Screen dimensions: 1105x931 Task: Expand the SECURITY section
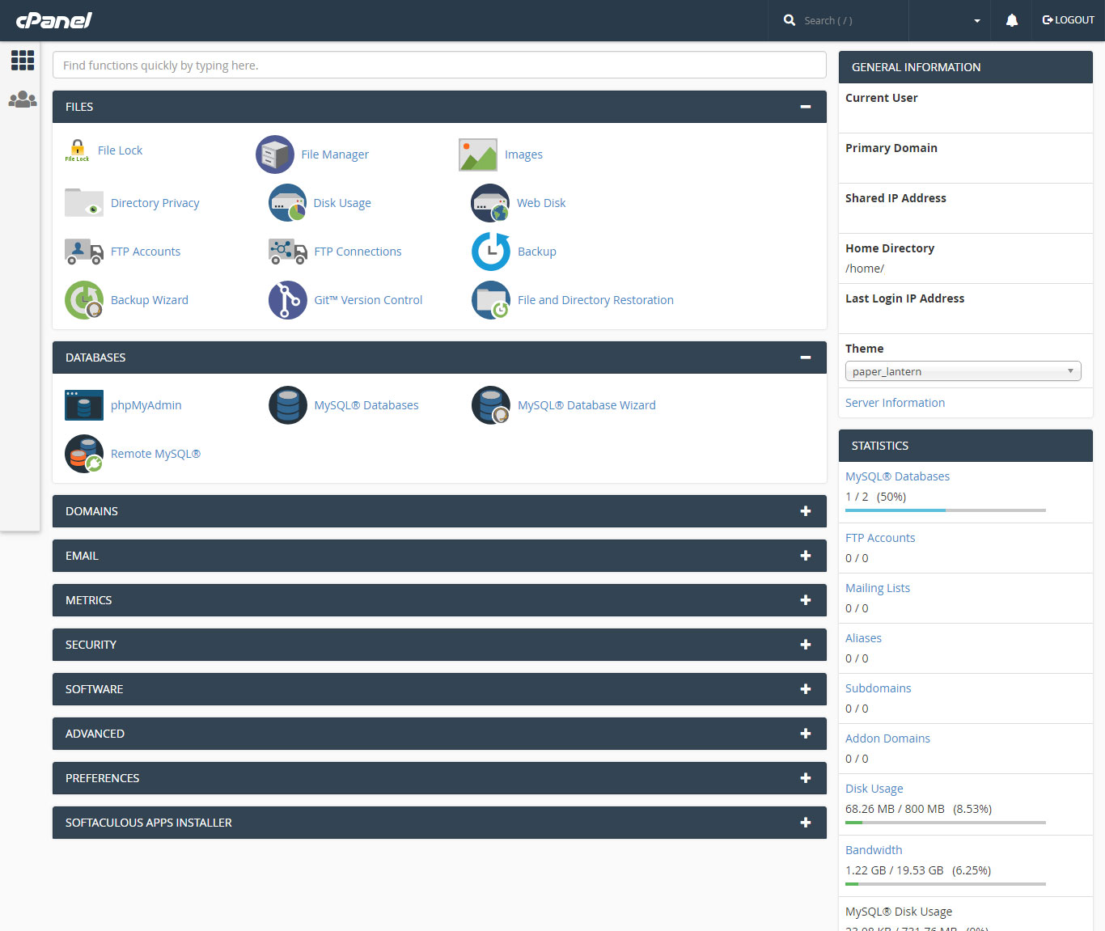click(805, 645)
